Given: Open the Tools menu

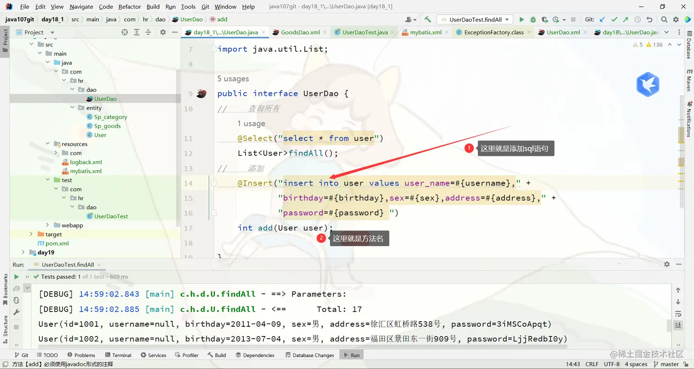Looking at the screenshot, I should 188,7.
